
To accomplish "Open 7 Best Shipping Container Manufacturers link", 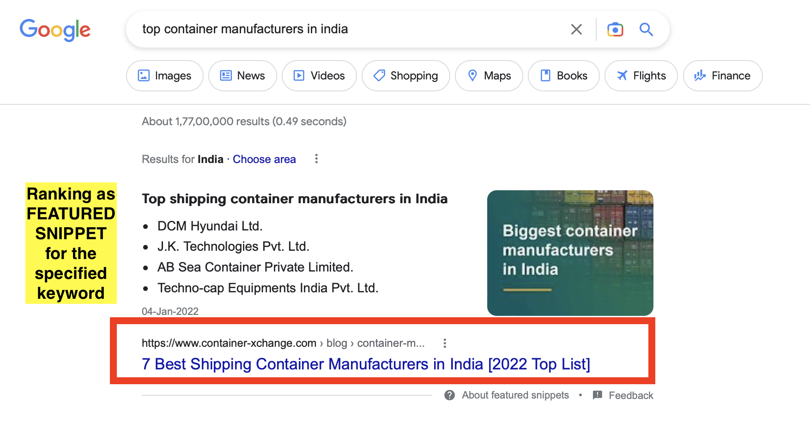I will [x=366, y=364].
